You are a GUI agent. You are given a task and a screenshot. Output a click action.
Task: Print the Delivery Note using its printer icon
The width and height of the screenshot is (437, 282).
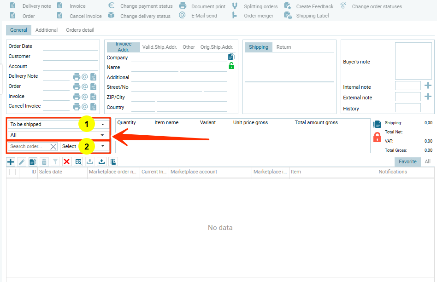pyautogui.click(x=76, y=77)
